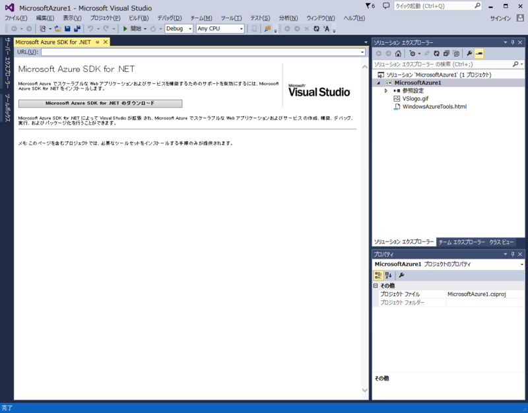Expand the 参照設定 references node
528x413 pixels.
(x=386, y=90)
